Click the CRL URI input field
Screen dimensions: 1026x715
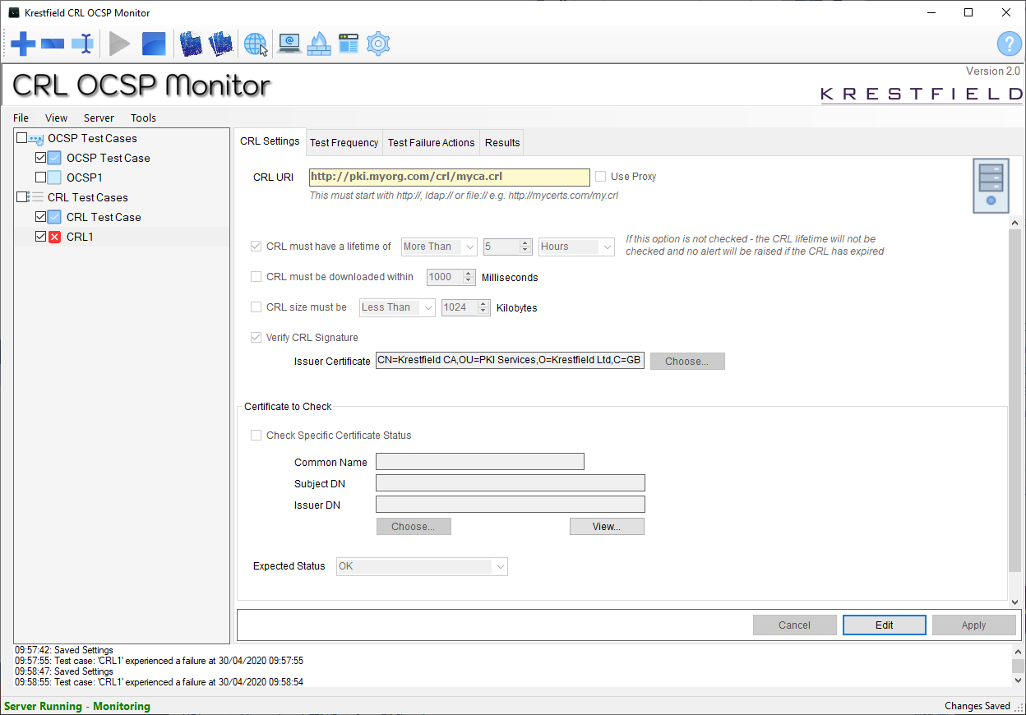(x=450, y=177)
